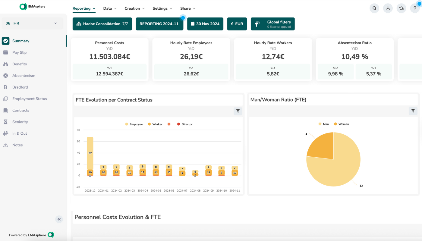Toggle Woman series in pie legend

coord(341,124)
